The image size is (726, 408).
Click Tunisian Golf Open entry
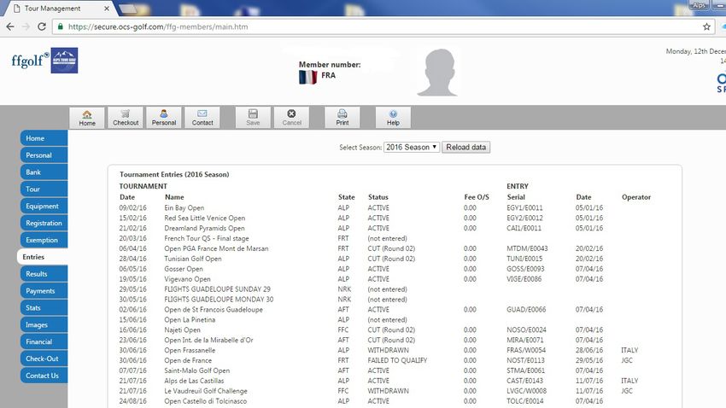tap(193, 259)
